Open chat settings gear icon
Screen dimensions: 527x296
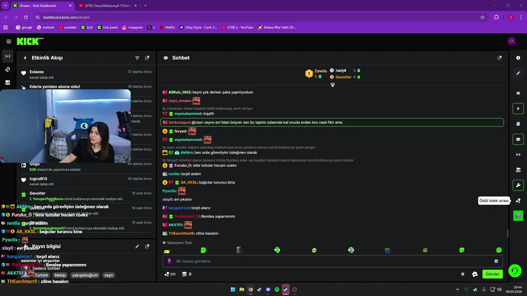pos(463,274)
